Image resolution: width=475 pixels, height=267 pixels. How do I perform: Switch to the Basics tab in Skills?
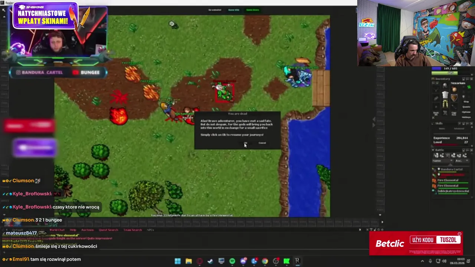(x=442, y=128)
